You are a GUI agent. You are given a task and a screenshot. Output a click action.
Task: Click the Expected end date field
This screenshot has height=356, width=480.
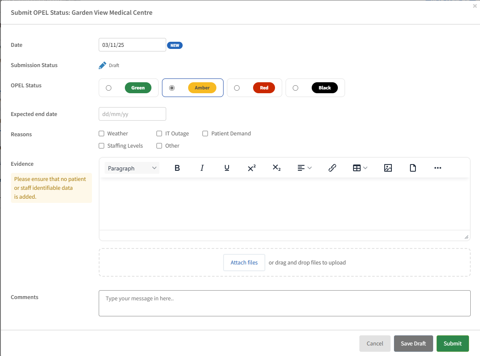[x=132, y=114]
